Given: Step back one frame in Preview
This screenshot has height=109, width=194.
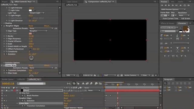Looking at the screenshot, I should click(166, 5).
